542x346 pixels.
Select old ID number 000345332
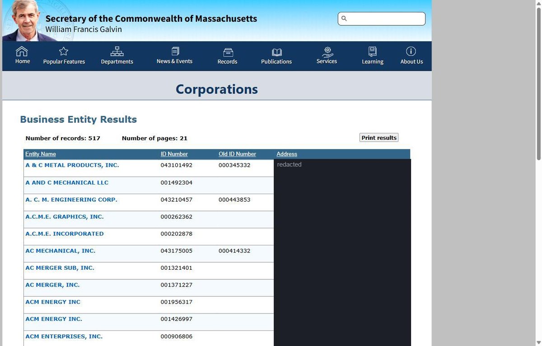(234, 165)
